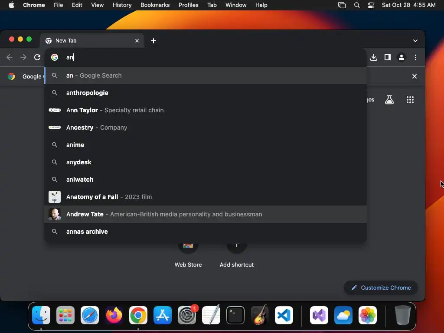
Task: Click the date and time clock
Action: 408,5
